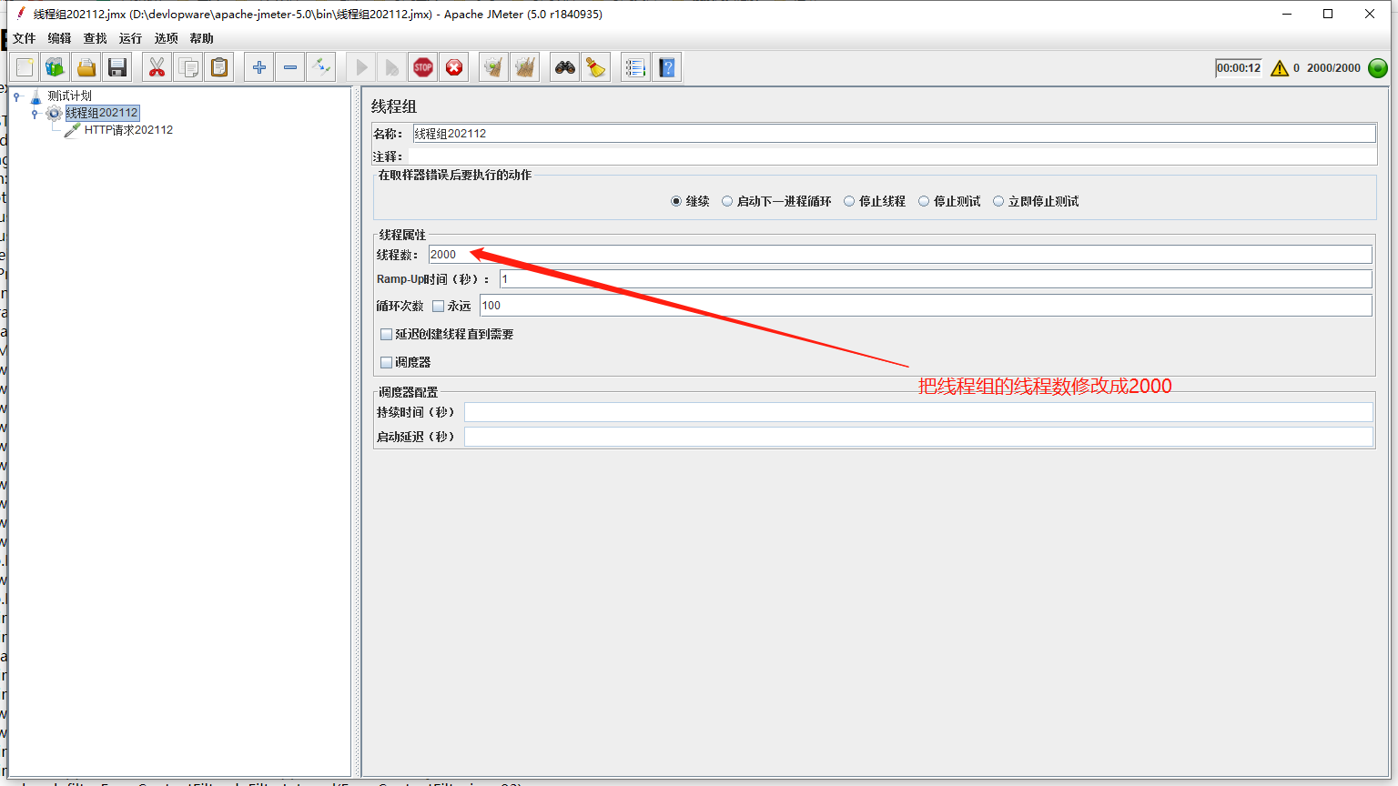The width and height of the screenshot is (1398, 786).
Task: Open Help with question mark icon
Action: (667, 67)
